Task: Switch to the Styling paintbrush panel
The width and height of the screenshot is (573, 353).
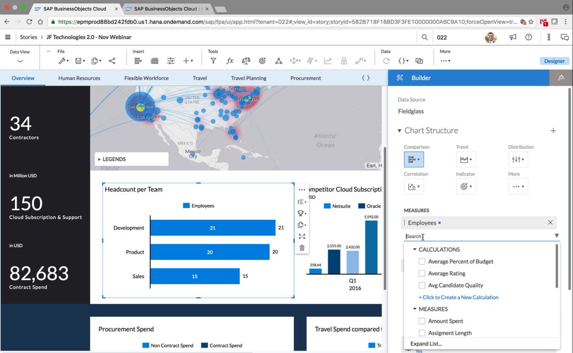Action: coord(561,78)
